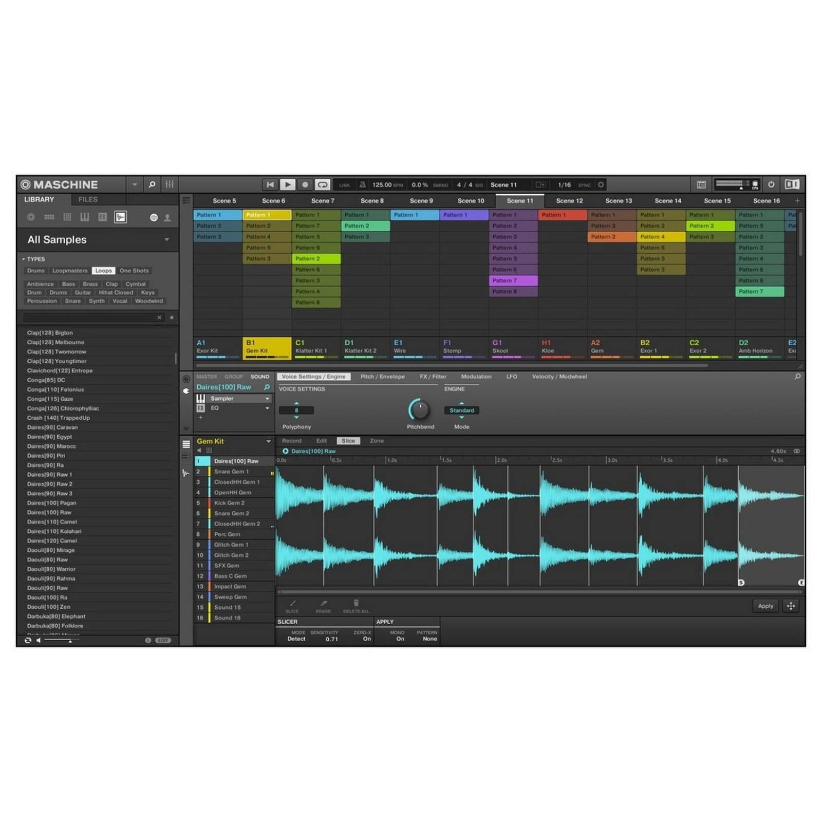Viewport: 822px width, 822px height.
Task: Select the Zone tab in the sample editor
Action: 377,440
